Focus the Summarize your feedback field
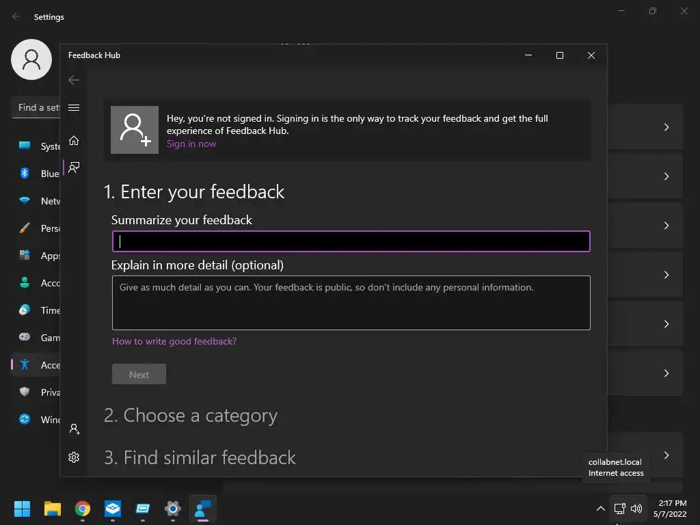Viewport: 700px width, 525px height. (x=351, y=241)
